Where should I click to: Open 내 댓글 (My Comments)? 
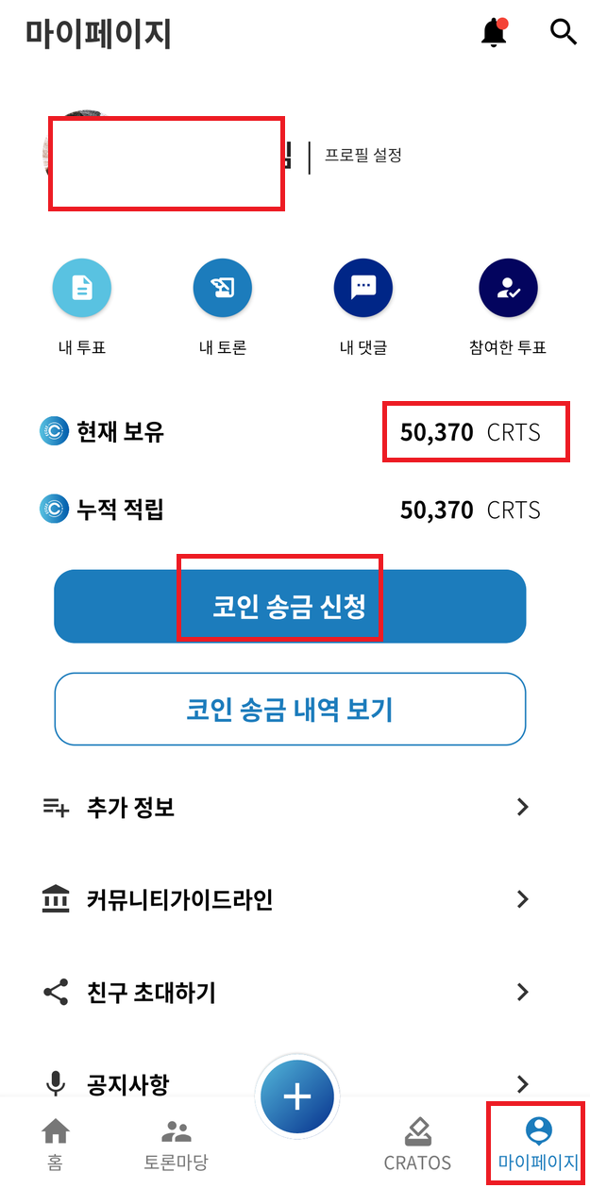tap(363, 288)
